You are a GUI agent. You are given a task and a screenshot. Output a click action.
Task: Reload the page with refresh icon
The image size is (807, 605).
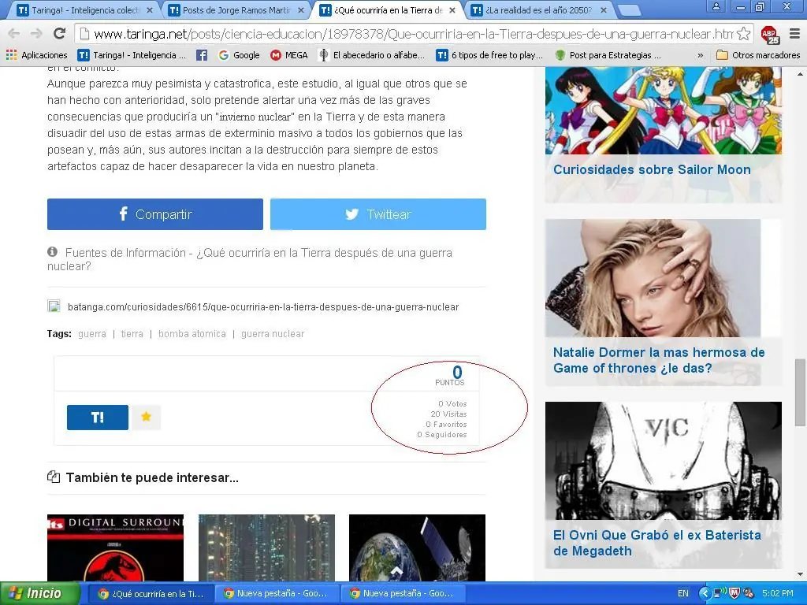click(60, 34)
